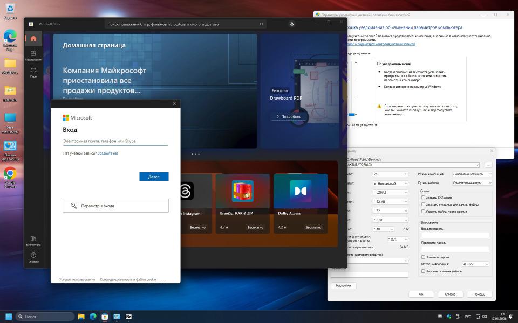Click the Store user profile icon

292,24
